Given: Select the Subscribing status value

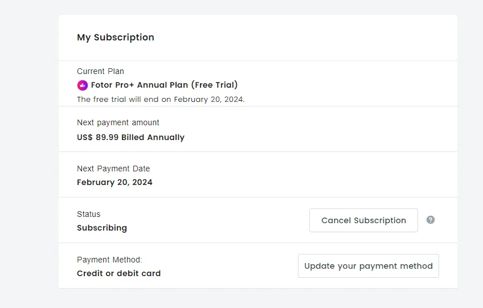Looking at the screenshot, I should point(102,228).
